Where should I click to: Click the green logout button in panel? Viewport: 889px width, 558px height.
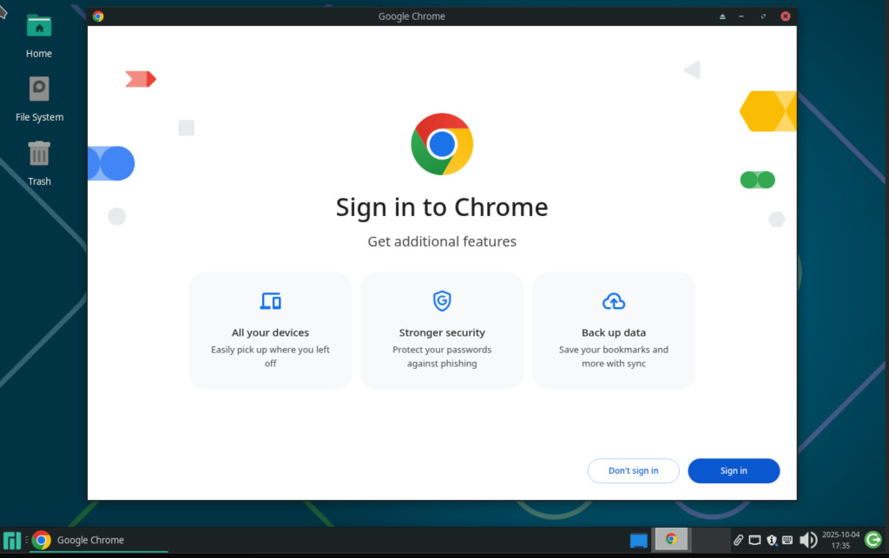(873, 540)
